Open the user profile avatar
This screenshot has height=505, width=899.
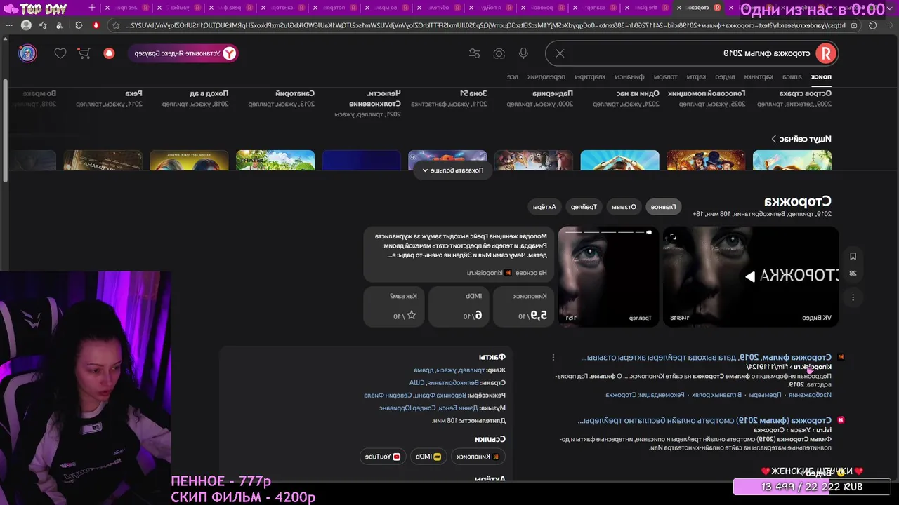tap(27, 53)
